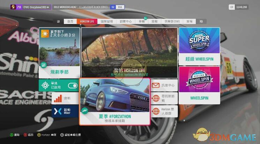Click the Mercedes-Benz car name label
Viewport: 260px width, 144px height.
coord(81,7)
